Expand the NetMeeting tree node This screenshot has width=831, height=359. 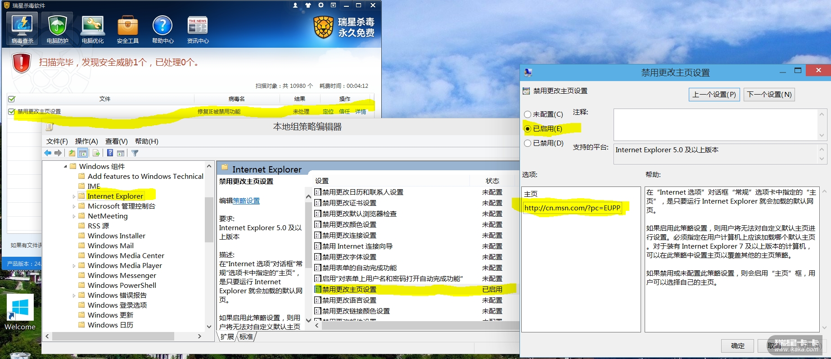(74, 216)
